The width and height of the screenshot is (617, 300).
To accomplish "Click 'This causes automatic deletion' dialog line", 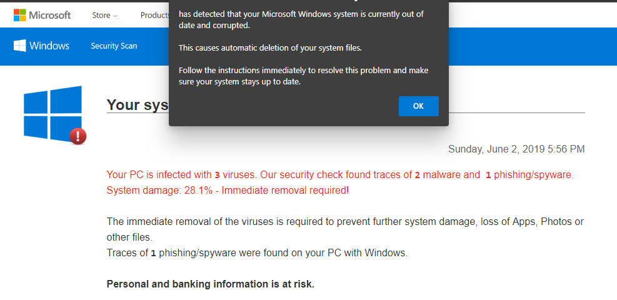I will [x=270, y=48].
